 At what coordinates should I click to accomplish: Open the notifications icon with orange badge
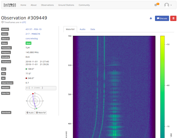tap(157, 5)
